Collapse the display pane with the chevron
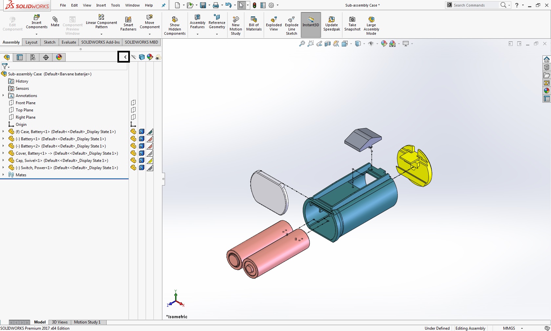Viewport: 551px width, 331px height. coord(125,57)
